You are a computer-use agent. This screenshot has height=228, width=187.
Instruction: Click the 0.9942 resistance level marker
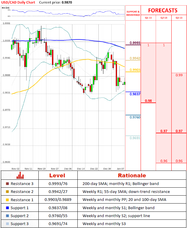[135, 58]
